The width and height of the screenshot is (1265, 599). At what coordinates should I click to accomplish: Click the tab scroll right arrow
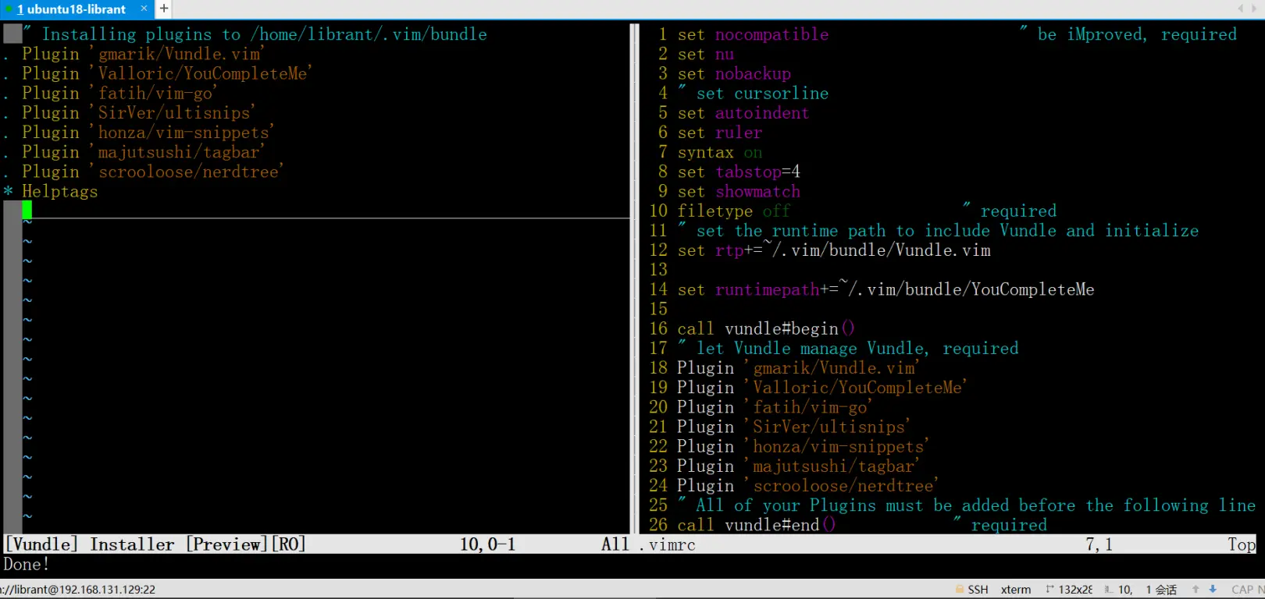point(1255,9)
